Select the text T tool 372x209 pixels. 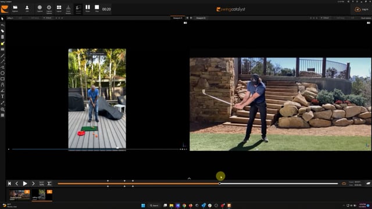click(x=2, y=96)
